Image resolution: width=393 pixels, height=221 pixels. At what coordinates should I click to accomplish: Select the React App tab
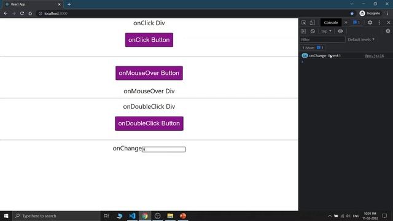click(x=33, y=4)
